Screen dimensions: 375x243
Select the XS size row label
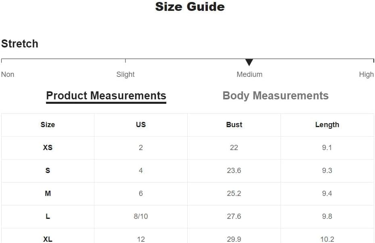(x=48, y=148)
